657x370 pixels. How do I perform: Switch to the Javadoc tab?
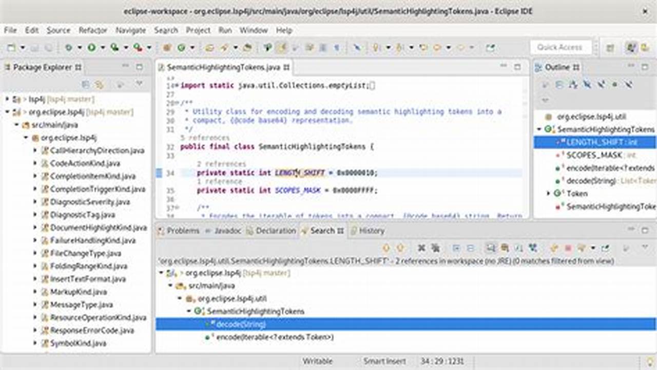(x=226, y=231)
